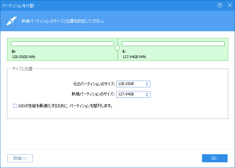The height and width of the screenshot is (168, 235).
Task: Click the circular divider handle between D and E
Action: pos(117,48)
